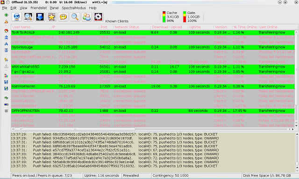Click the blue disk with pencil sidebar icon
The width and height of the screenshot is (299, 179).
point(6,89)
